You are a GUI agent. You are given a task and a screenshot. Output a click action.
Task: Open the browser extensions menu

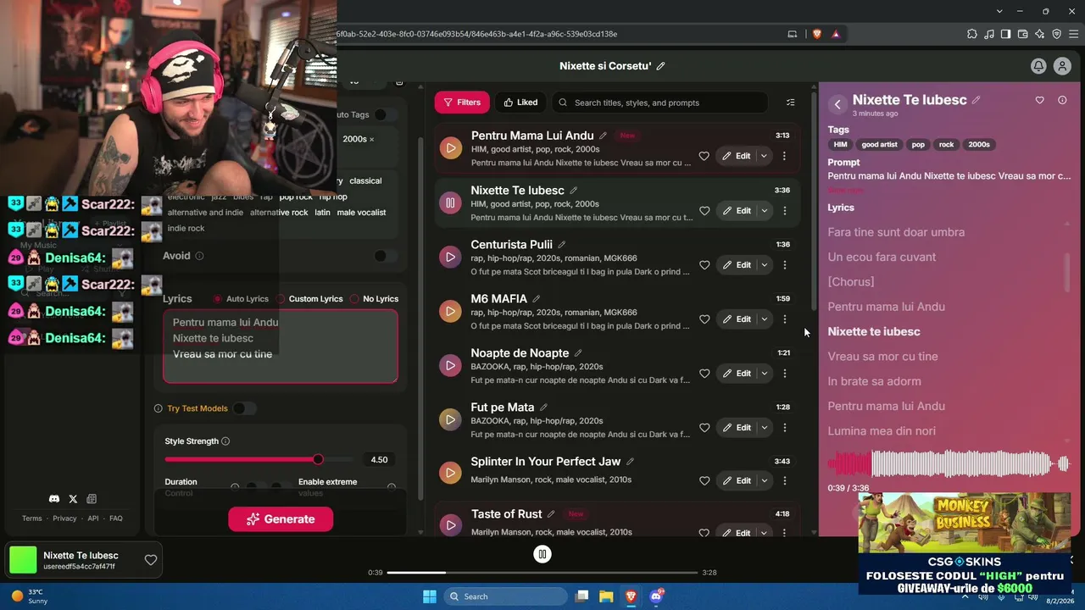(x=971, y=34)
